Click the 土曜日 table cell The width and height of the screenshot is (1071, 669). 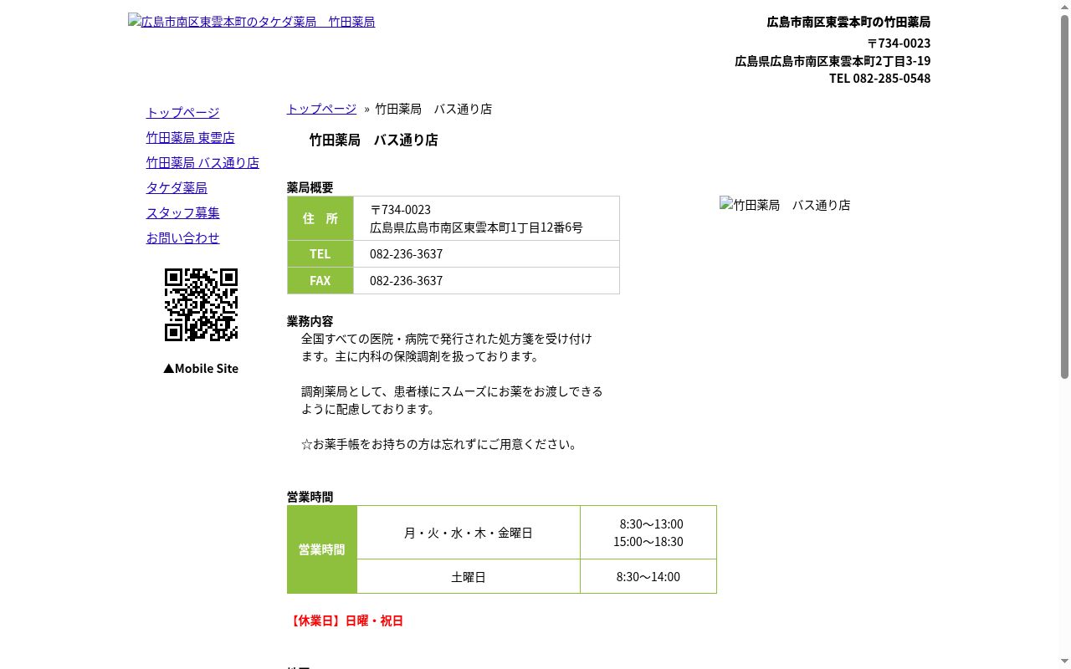pos(469,577)
